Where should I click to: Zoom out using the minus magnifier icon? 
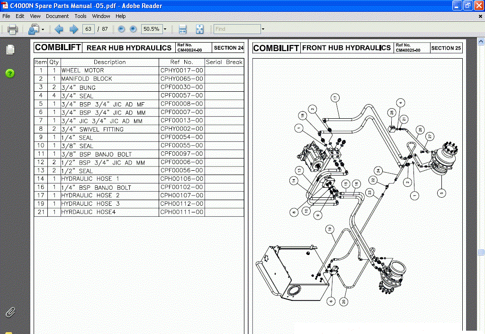(x=122, y=29)
